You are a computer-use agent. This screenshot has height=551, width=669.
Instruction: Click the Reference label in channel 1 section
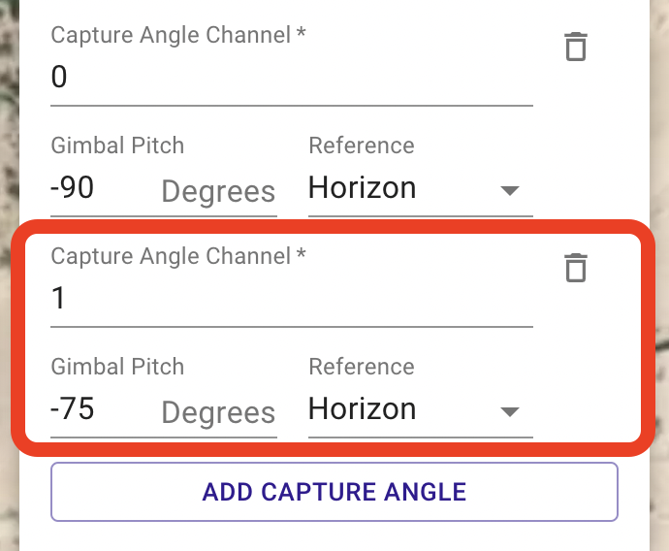(362, 367)
